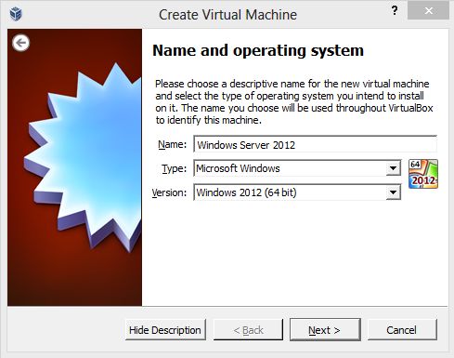Click the Microsoft Windows type combo box
Viewport: 454px width, 358px height.
[x=297, y=168]
